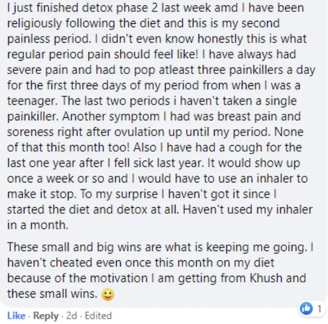
Task: Click the word 'surprise' in the comment
Action: 137,194
